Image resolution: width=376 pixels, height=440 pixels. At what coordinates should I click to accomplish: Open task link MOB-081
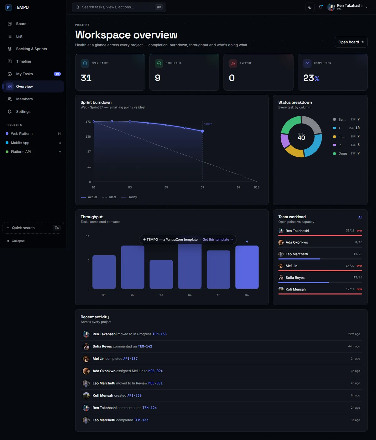(x=155, y=383)
